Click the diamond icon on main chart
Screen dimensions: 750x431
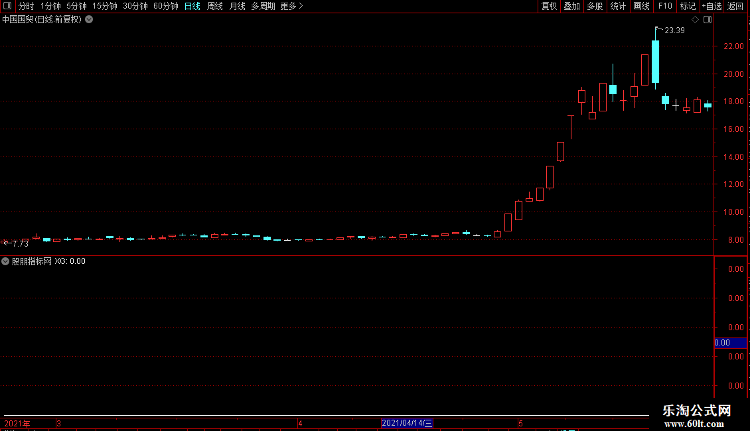(696, 20)
